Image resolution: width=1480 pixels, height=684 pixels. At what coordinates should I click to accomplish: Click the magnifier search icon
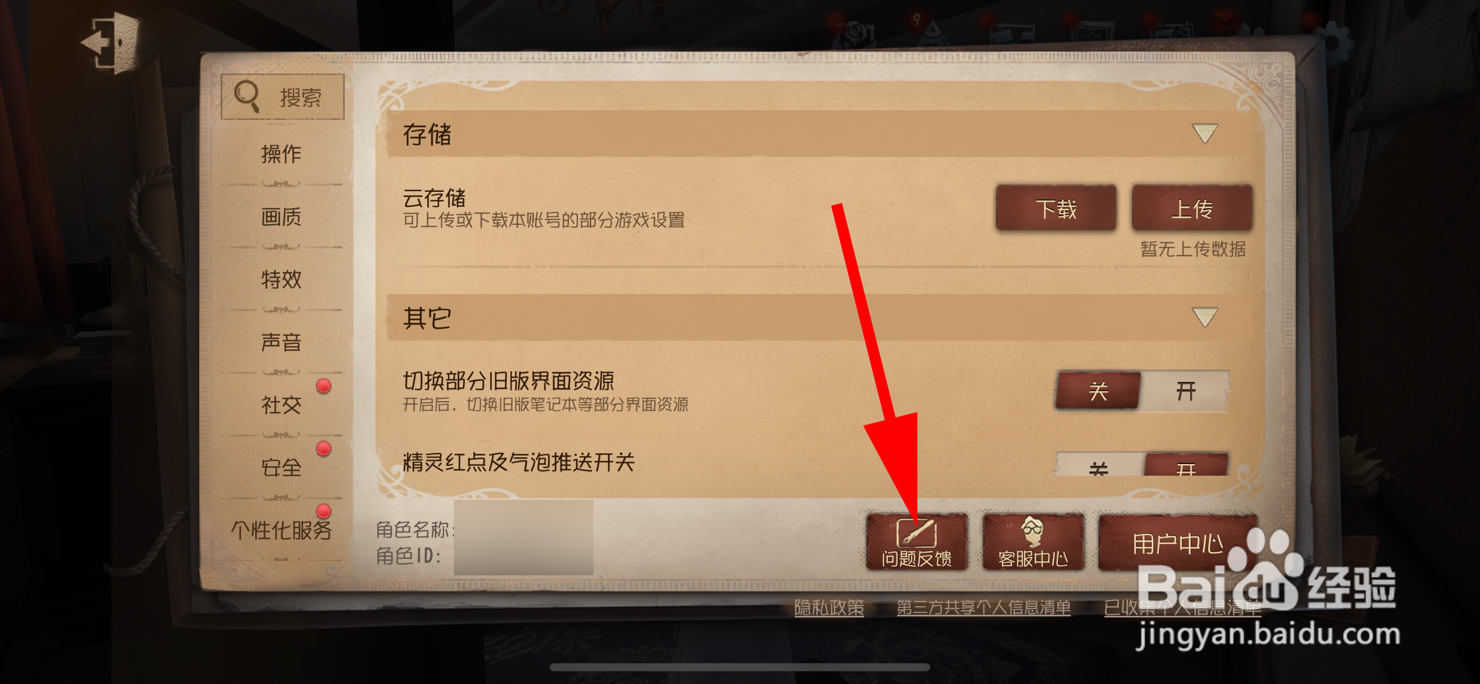coord(248,96)
